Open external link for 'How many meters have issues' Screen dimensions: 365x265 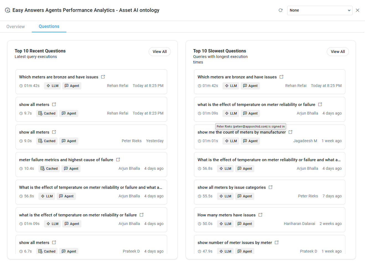click(x=260, y=215)
